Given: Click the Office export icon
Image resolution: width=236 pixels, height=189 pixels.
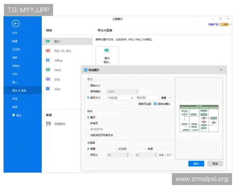Looking at the screenshot, I should coord(48,60).
